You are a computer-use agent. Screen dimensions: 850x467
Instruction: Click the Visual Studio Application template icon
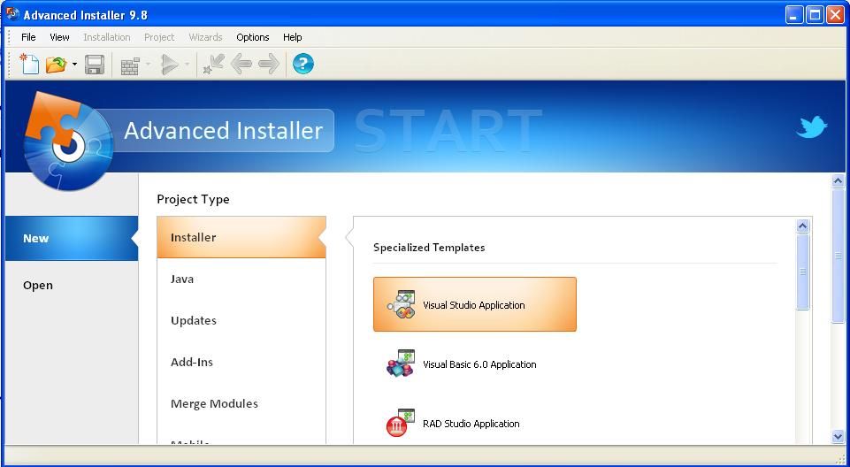(402, 304)
